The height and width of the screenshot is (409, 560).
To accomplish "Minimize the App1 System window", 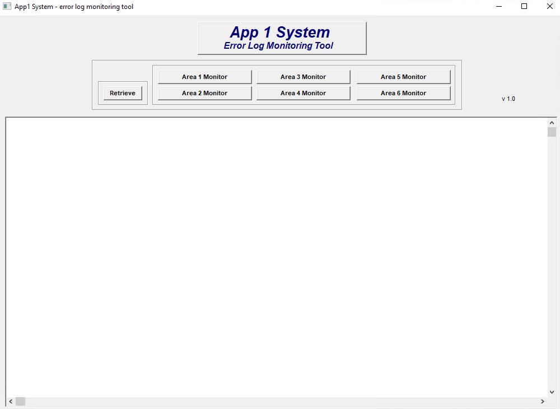I will (x=499, y=6).
